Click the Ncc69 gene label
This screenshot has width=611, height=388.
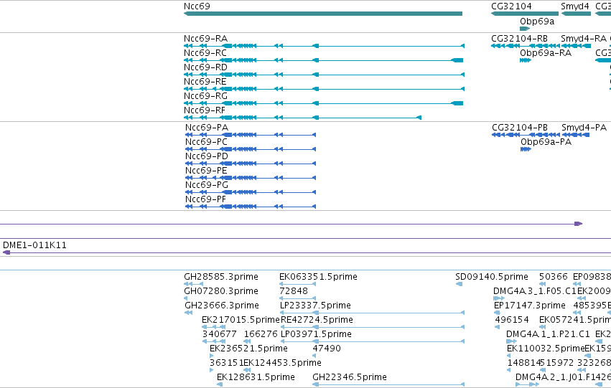point(197,6)
